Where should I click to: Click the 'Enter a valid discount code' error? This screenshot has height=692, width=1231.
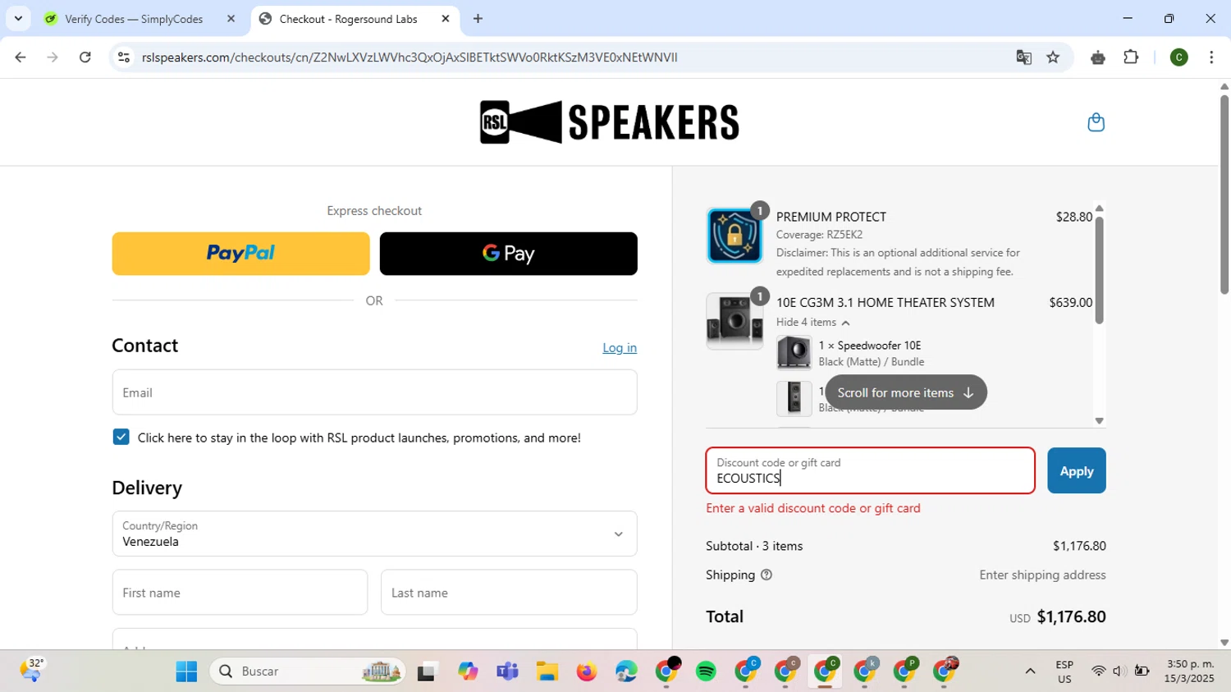point(813,508)
